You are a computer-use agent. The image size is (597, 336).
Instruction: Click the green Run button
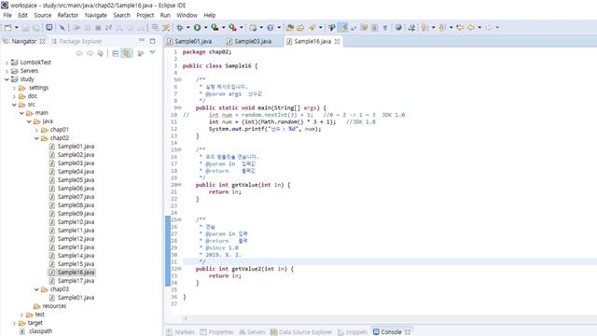pyautogui.click(x=197, y=27)
